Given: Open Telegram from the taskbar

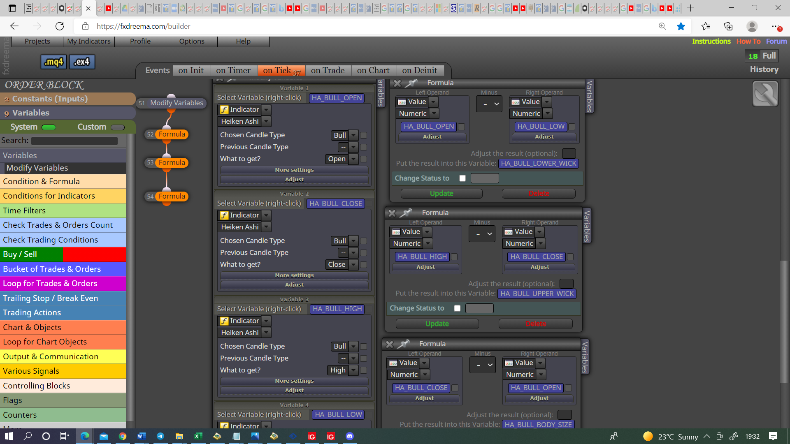Looking at the screenshot, I should coord(160,436).
